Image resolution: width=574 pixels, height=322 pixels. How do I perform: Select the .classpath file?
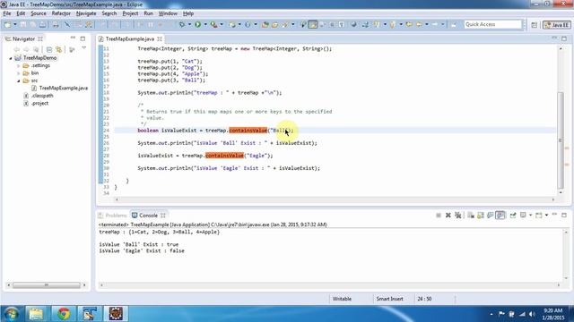[x=39, y=96]
